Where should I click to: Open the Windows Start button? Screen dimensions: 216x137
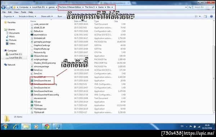(x=5, y=127)
